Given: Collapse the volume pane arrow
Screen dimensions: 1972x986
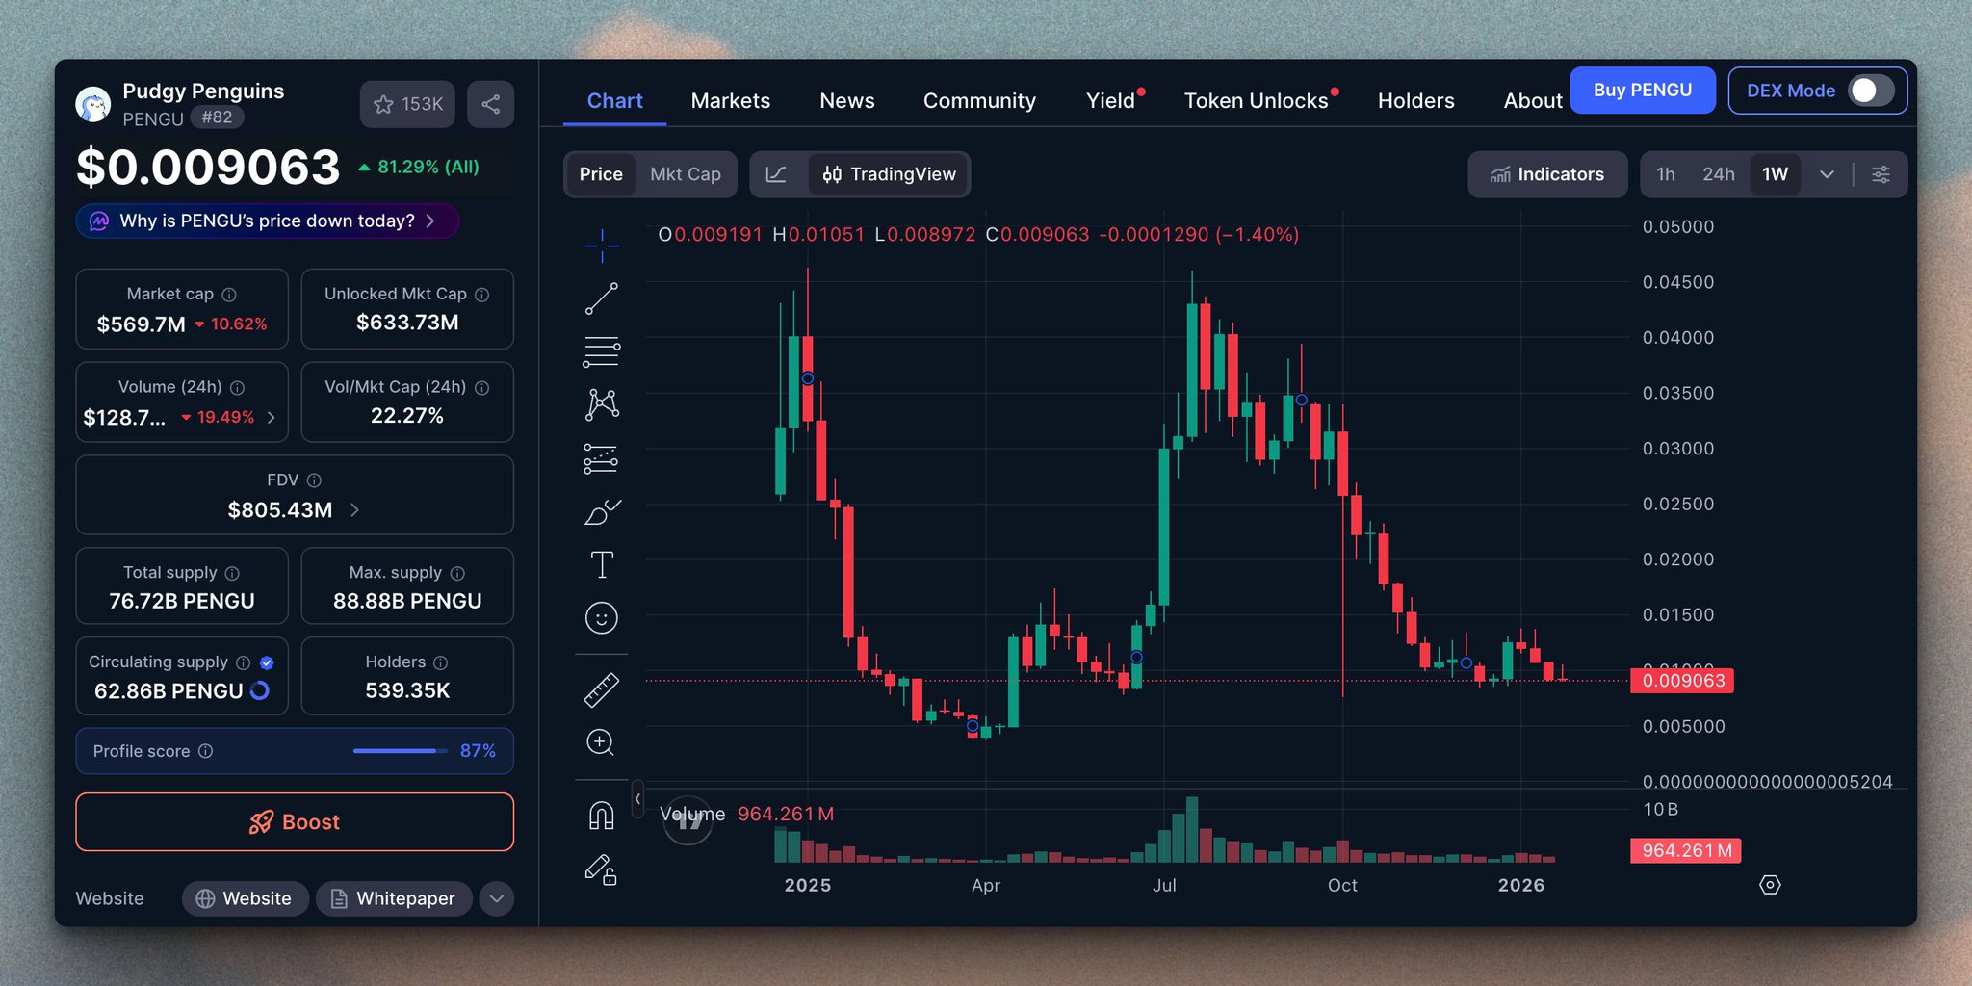Looking at the screenshot, I should (637, 799).
